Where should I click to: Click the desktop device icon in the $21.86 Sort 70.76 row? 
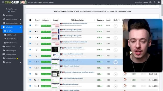[36, 26]
